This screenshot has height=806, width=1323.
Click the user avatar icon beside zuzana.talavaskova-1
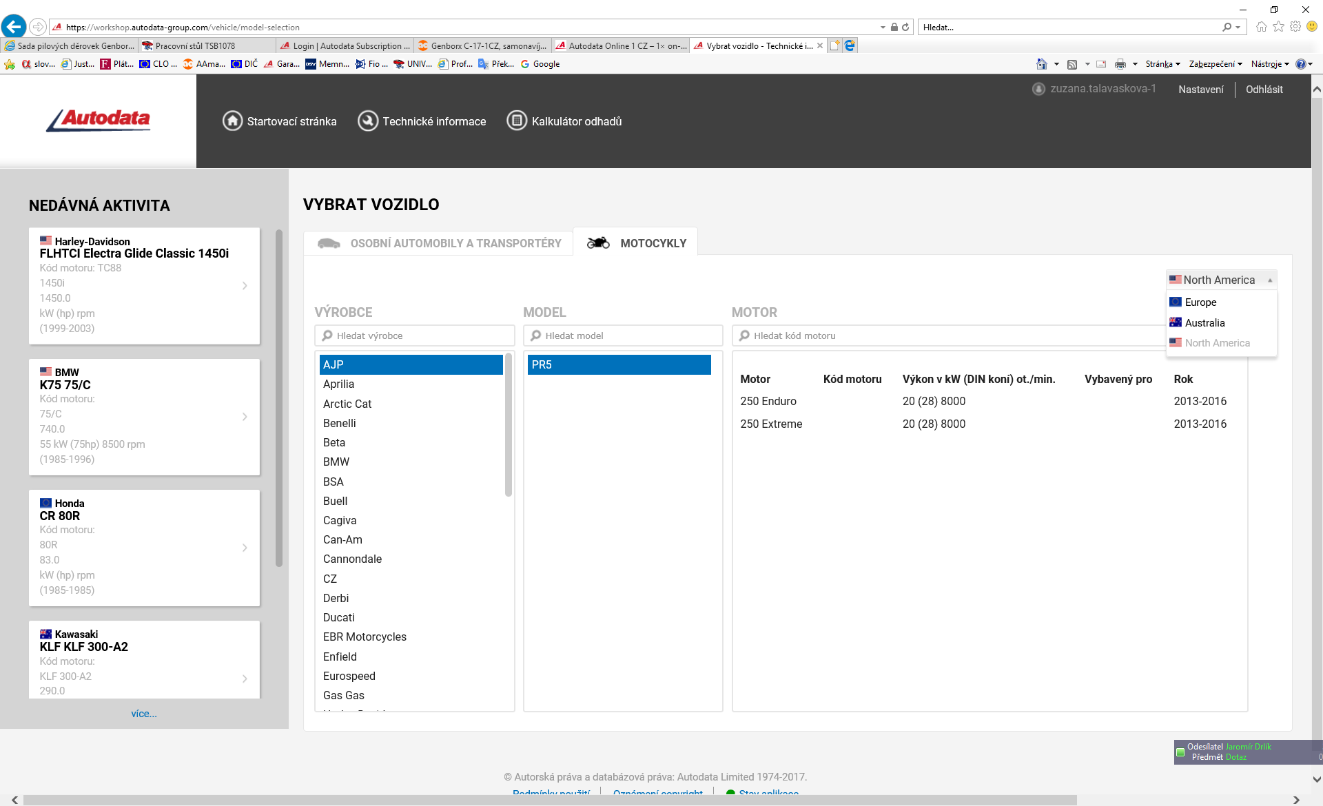[x=1038, y=90]
